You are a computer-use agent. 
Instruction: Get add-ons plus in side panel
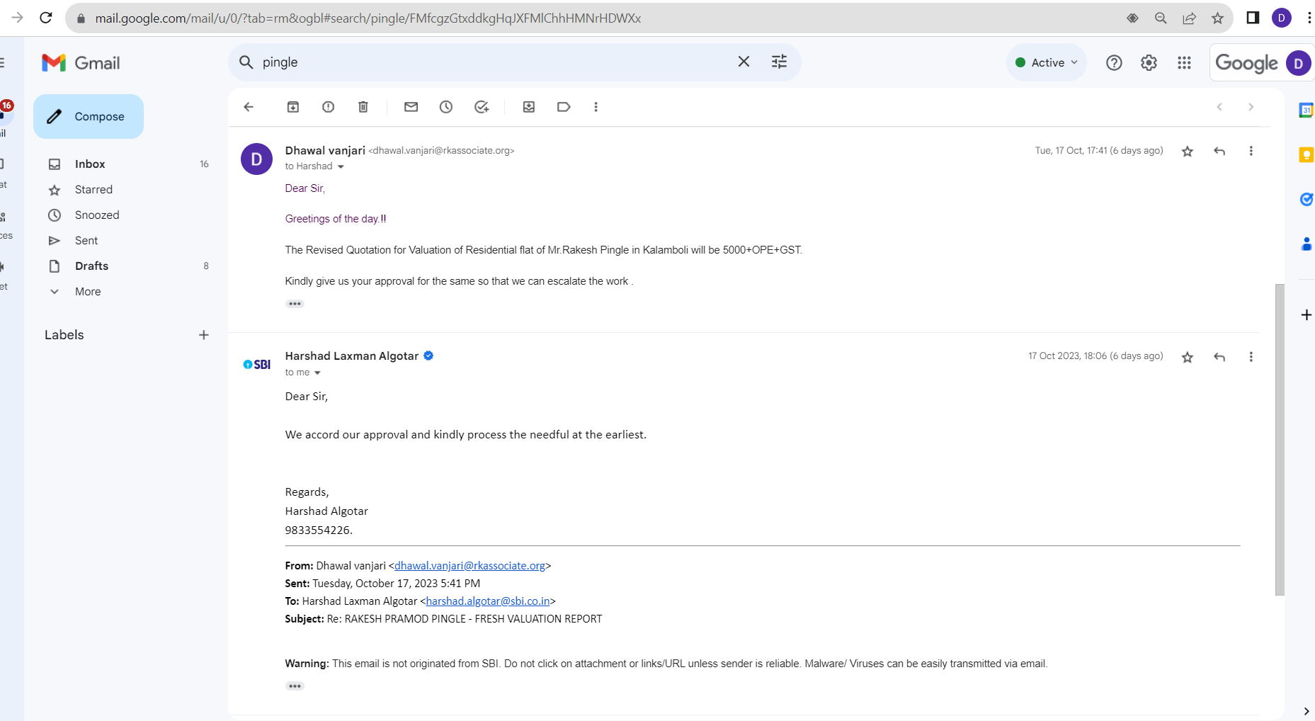coord(1307,314)
